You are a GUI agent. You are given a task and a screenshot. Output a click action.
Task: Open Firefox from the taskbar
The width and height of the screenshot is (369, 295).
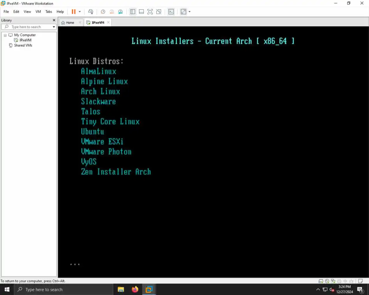(x=135, y=290)
